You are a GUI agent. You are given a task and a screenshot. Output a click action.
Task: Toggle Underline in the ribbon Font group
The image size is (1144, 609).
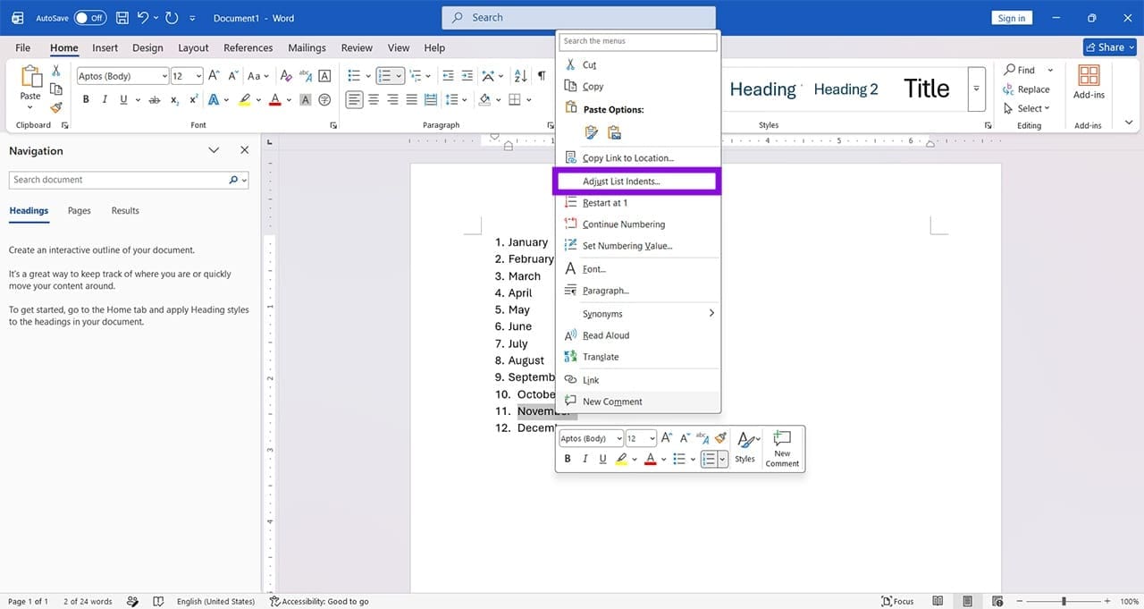pyautogui.click(x=124, y=100)
